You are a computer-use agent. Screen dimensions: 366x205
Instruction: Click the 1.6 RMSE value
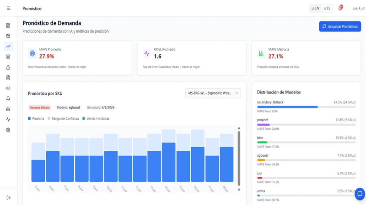(x=157, y=56)
